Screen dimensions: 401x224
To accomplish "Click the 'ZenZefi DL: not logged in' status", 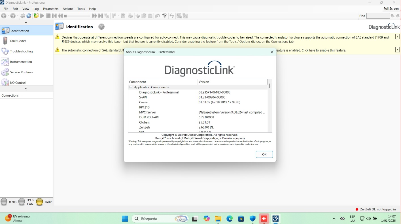I will pos(375,209).
